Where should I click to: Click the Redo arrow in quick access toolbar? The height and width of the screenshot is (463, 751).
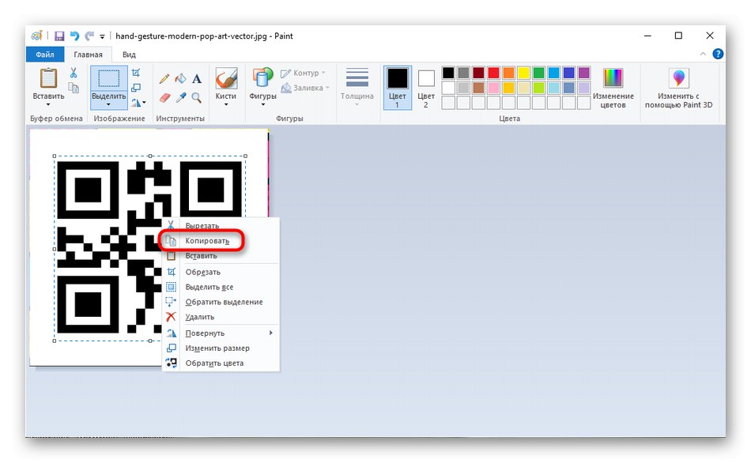[89, 36]
